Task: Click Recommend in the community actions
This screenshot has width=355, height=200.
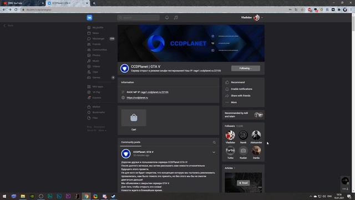Action: (x=238, y=82)
